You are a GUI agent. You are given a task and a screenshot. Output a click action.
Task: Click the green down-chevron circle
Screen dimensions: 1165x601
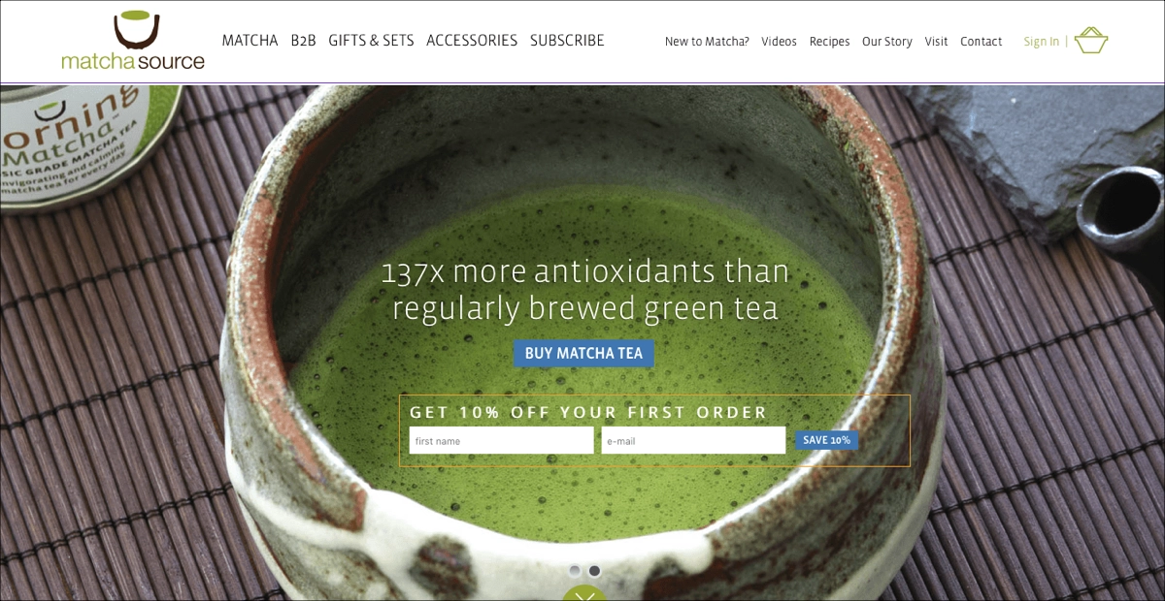tap(584, 593)
